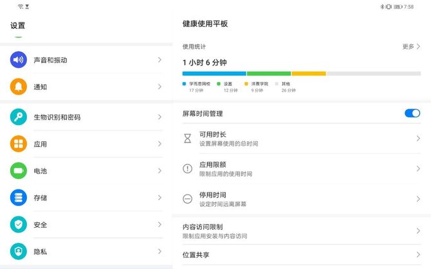Click the 应用 grid icon
Screen dimensions: 431x269
coord(19,144)
